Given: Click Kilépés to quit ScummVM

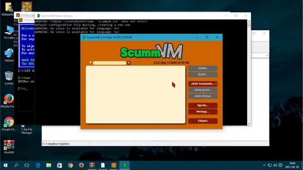Looking at the screenshot, I should 203,121.
